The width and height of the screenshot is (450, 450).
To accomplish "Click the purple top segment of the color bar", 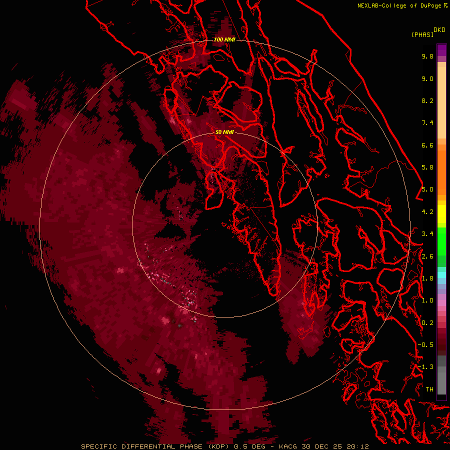I will tap(441, 50).
